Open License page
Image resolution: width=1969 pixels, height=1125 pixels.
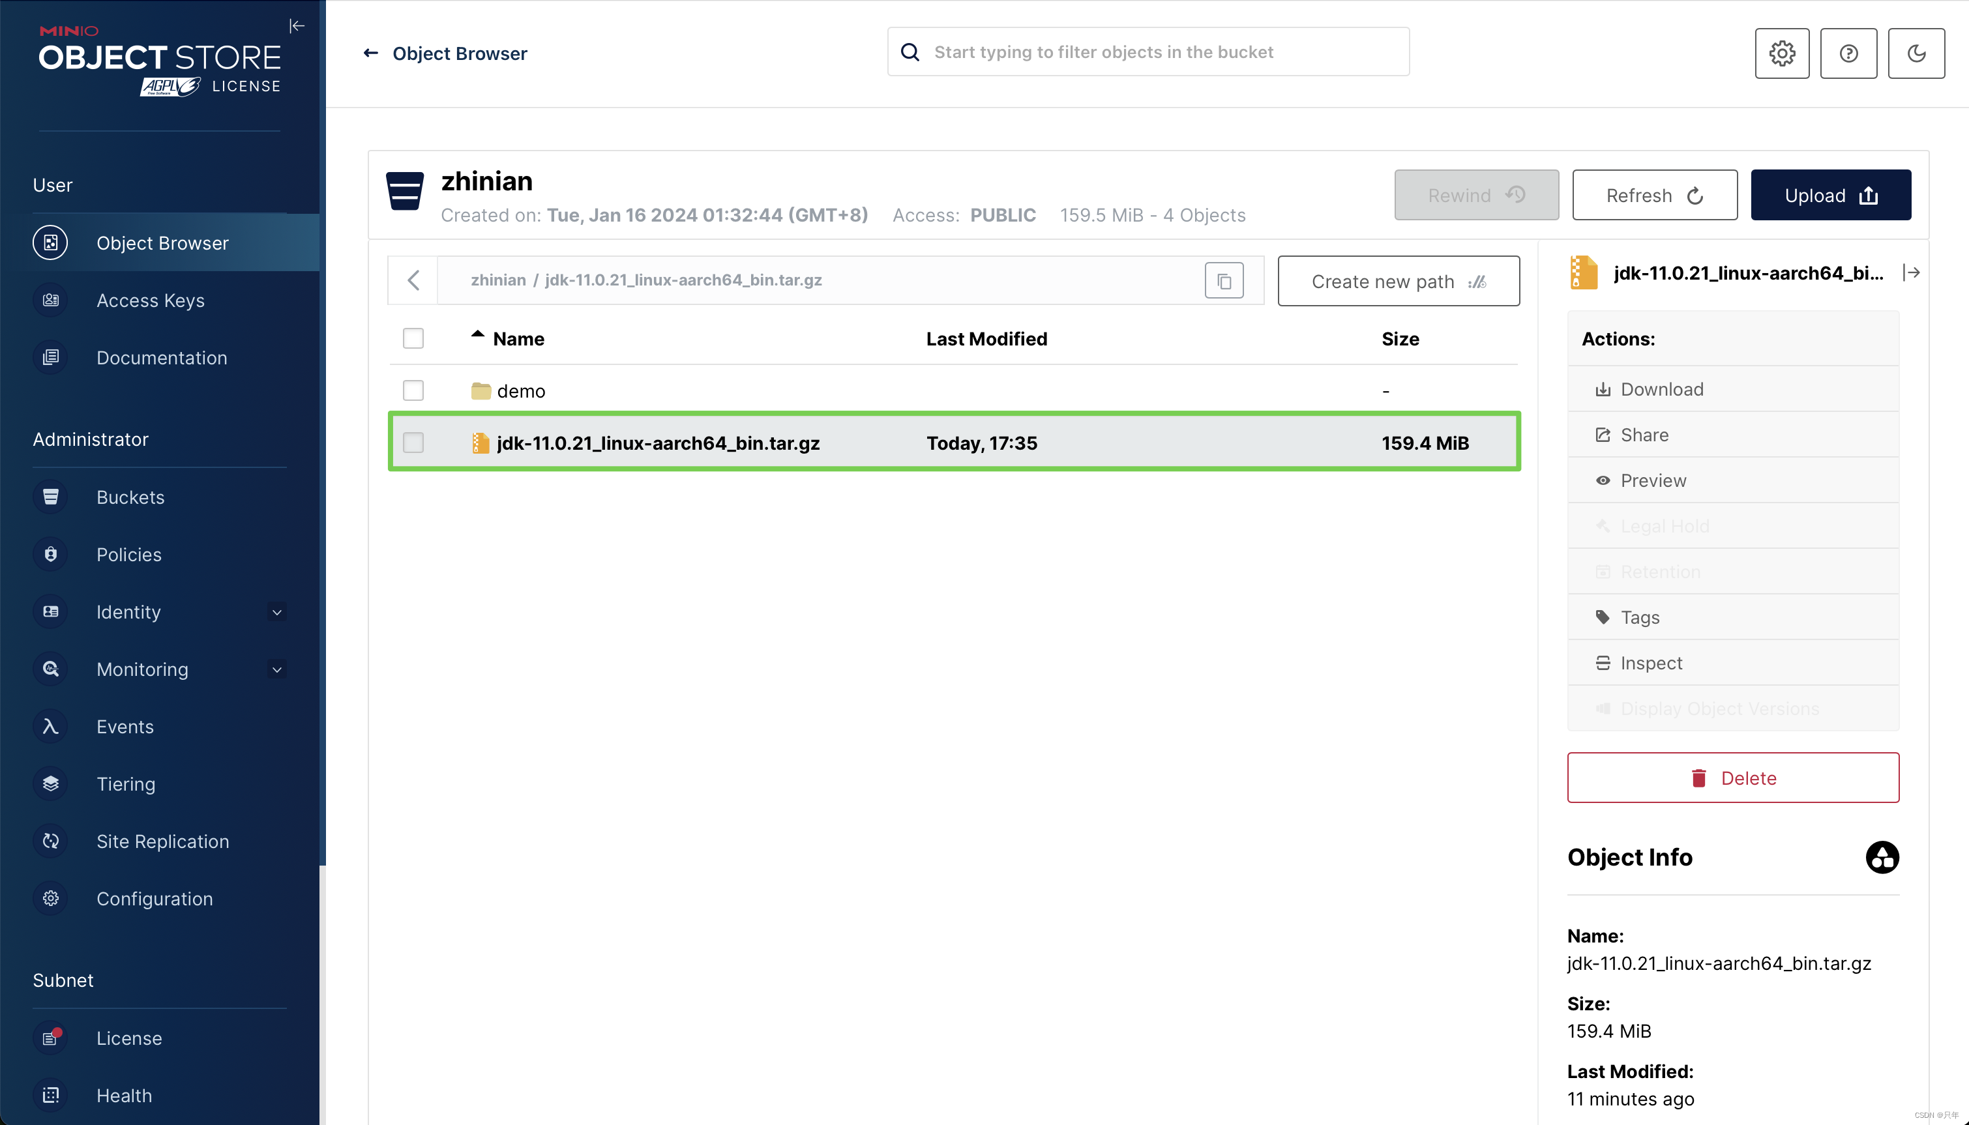[160, 1038]
